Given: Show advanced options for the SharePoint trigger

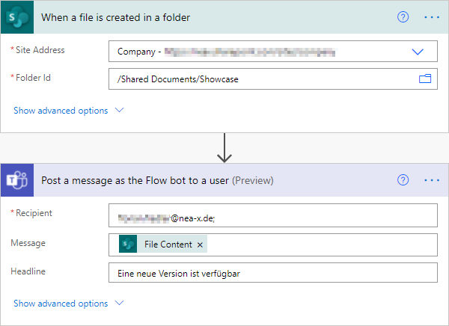Looking at the screenshot, I should (x=61, y=111).
